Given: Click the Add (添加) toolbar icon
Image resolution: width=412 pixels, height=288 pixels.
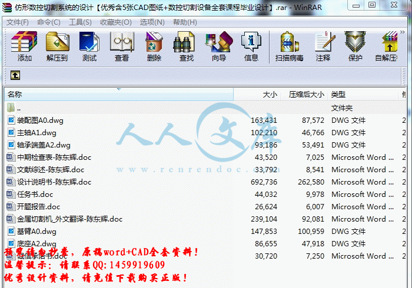Looking at the screenshot, I should [24, 42].
